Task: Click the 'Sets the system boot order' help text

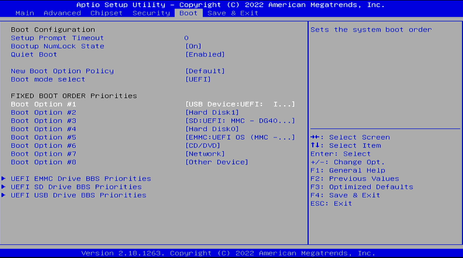Action: click(371, 30)
